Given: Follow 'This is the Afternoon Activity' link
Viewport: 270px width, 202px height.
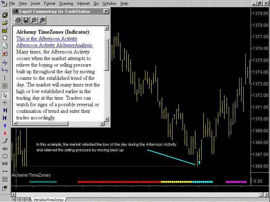Looking at the screenshot, I should pyautogui.click(x=47, y=39).
